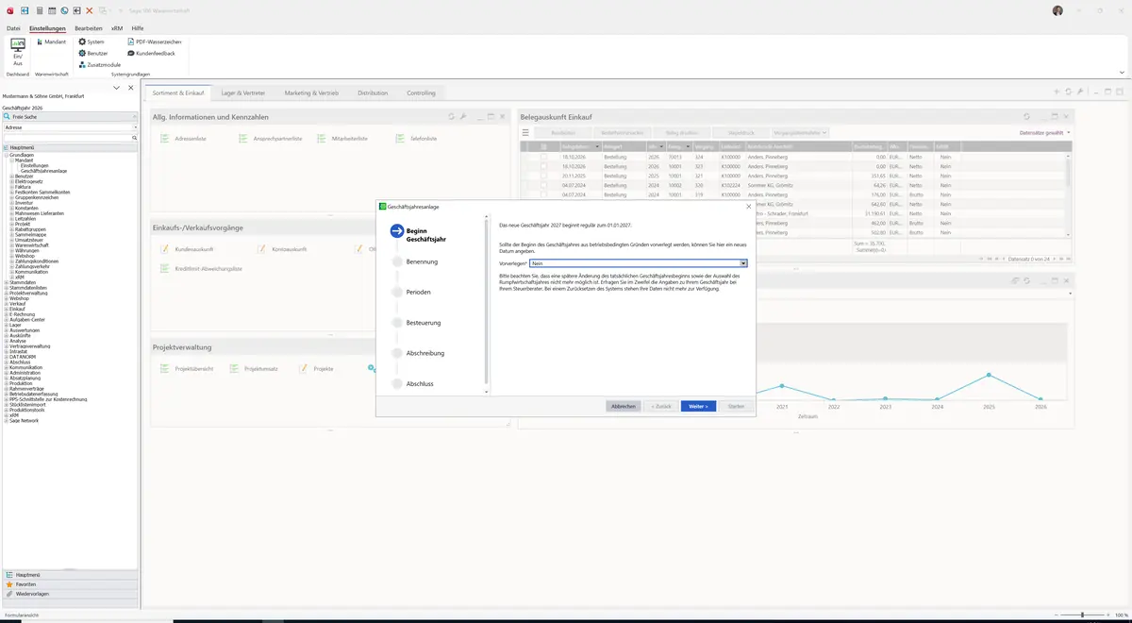The height and width of the screenshot is (623, 1132).
Task: Click the Perioden step in the wizard
Action: (418, 292)
